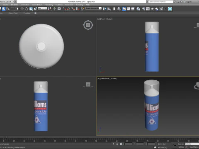This screenshot has width=199, height=149.
Task: Toggle the Ribbon display
Action: [124, 9]
